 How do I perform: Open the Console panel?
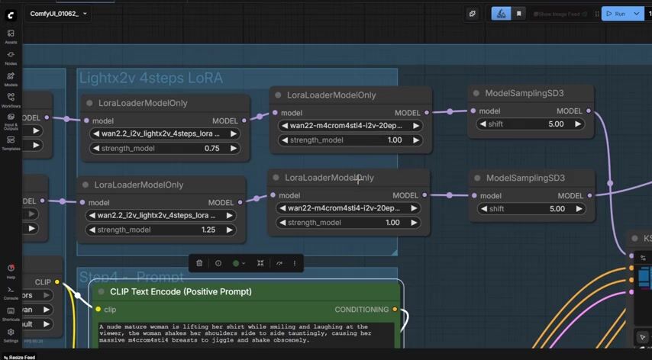coord(11,292)
